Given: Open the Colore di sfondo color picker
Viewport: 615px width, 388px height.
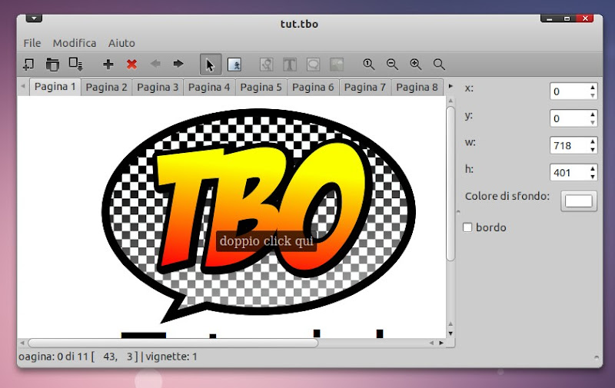Looking at the screenshot, I should [579, 201].
